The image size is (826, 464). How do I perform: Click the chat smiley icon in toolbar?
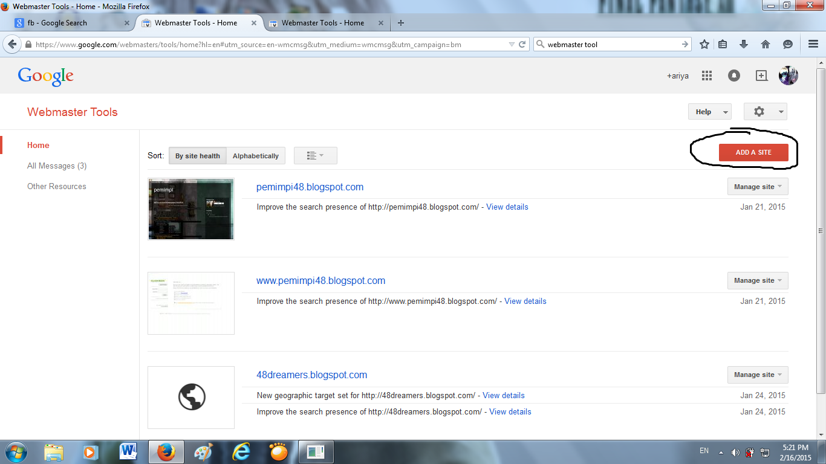point(787,44)
